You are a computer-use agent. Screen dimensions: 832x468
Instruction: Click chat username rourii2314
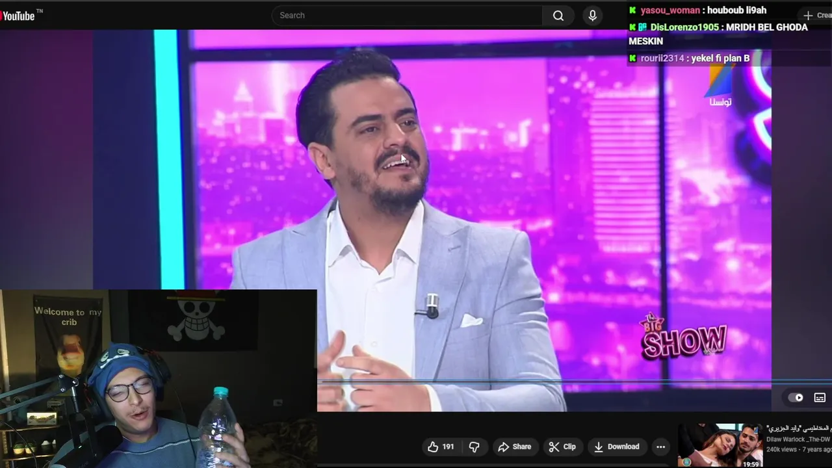tap(662, 58)
